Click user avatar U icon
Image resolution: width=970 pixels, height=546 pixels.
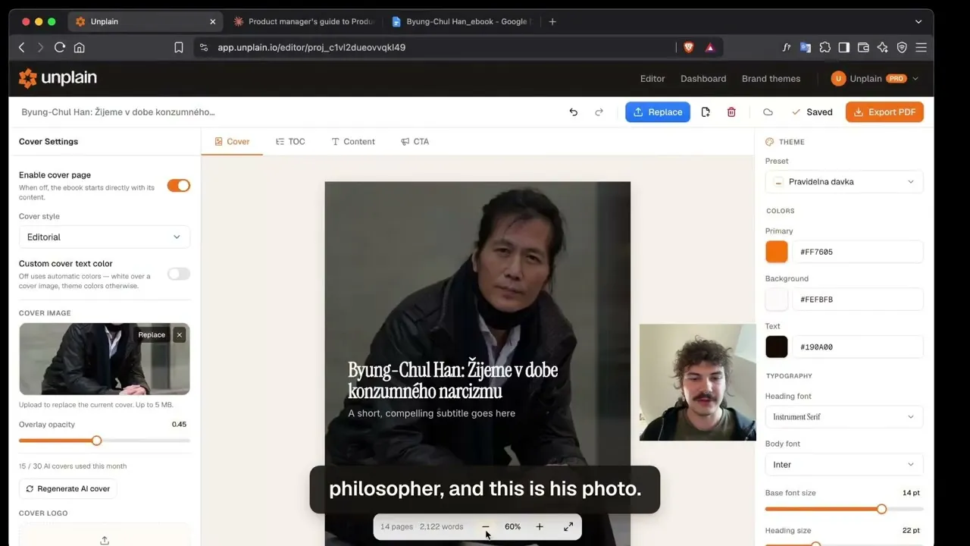click(838, 78)
